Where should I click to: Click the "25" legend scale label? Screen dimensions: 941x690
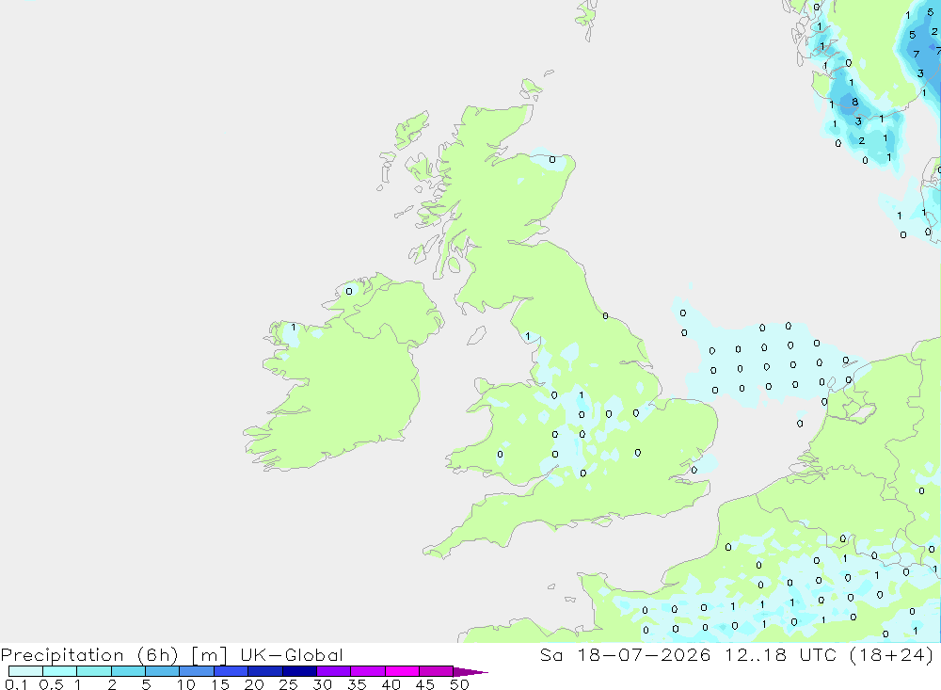pos(289,684)
